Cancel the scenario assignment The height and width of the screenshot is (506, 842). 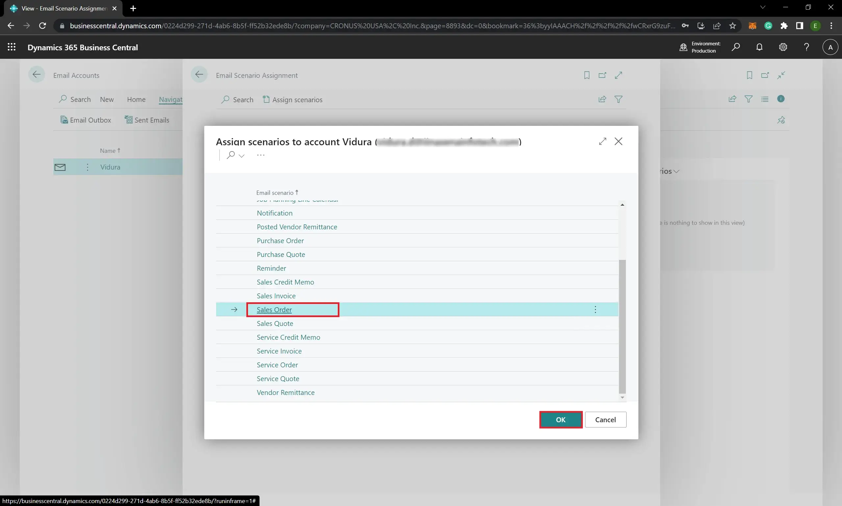click(x=606, y=420)
